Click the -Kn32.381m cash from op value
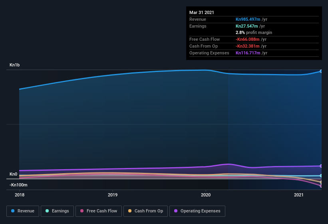This screenshot has width=328, height=224. pyautogui.click(x=247, y=46)
